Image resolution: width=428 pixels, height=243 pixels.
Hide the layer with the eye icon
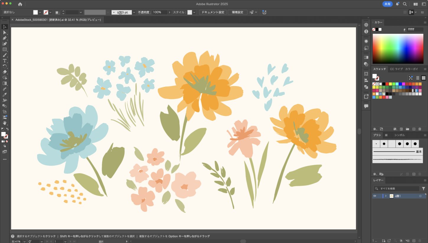375,196
